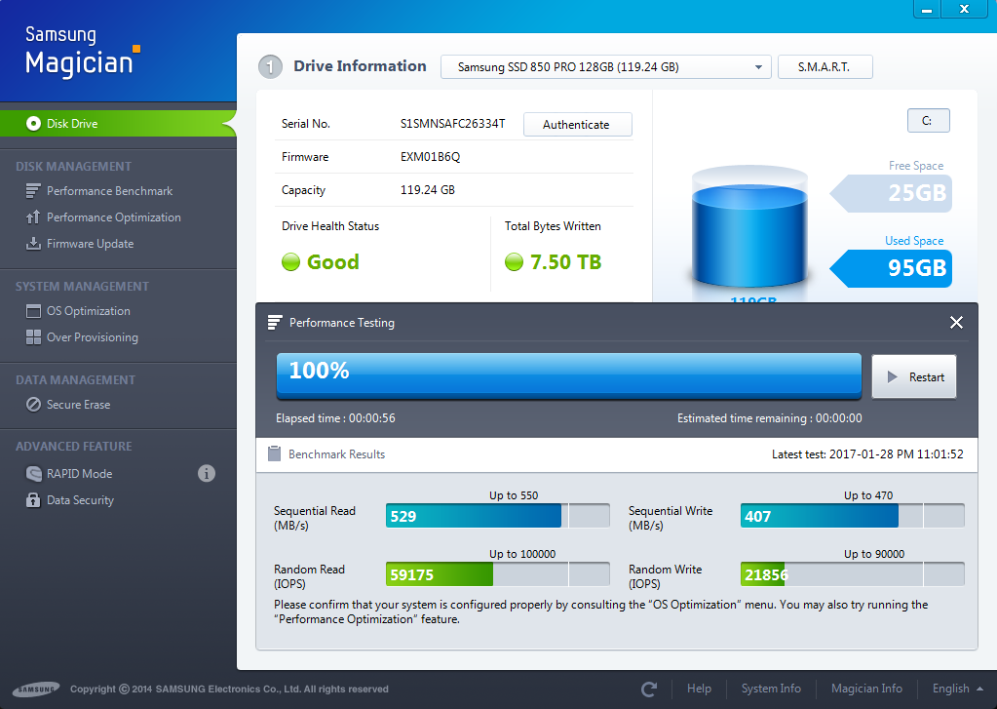Go to Performance Optimization
Screen dimensions: 997x709
pos(114,217)
